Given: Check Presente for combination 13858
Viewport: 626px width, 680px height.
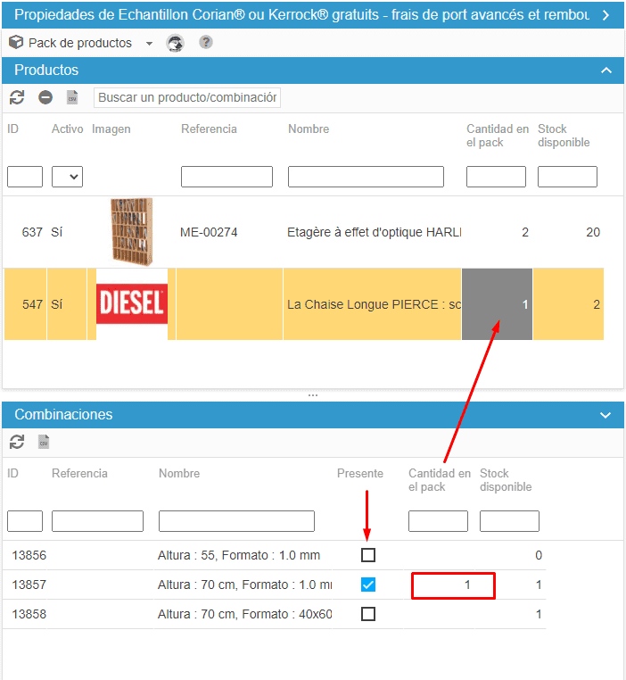Looking at the screenshot, I should (x=368, y=614).
